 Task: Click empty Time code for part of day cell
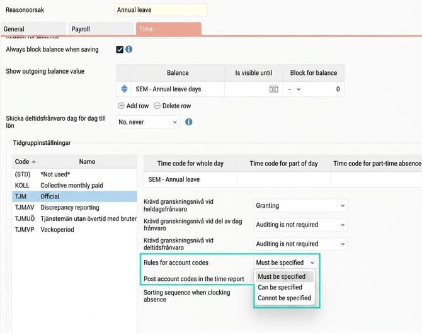tap(283, 179)
